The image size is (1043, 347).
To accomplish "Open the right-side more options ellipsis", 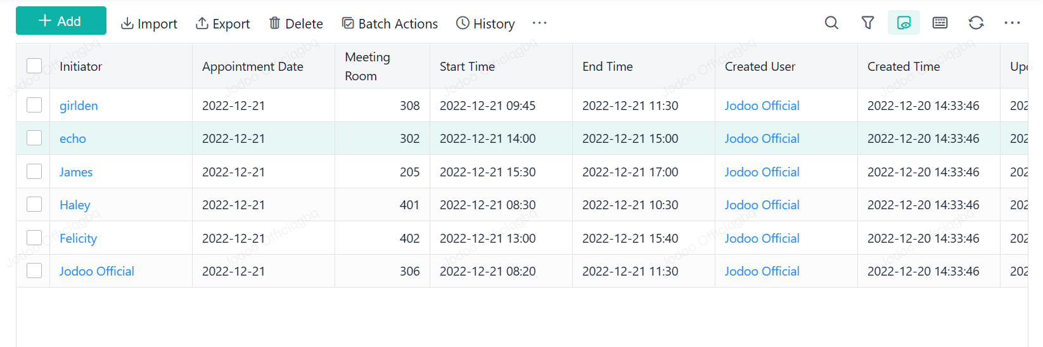I will point(1012,23).
